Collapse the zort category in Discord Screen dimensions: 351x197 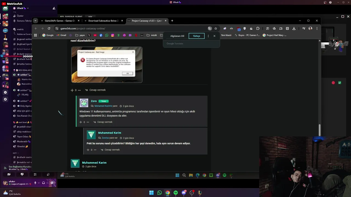click(x=16, y=153)
